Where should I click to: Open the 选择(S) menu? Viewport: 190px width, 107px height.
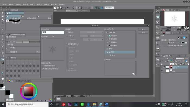(x=32, y=5)
